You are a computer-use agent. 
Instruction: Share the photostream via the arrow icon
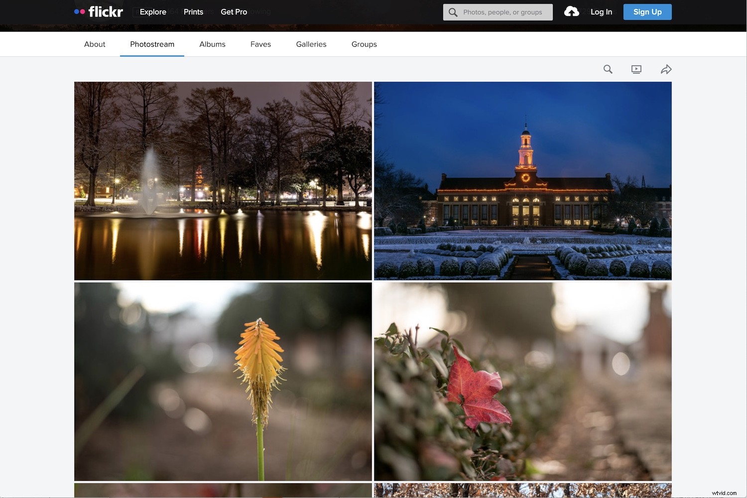666,69
